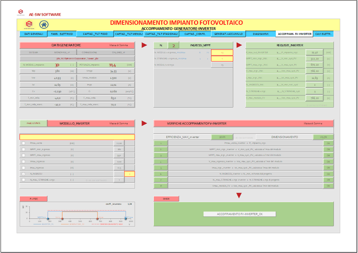Tick the MPPT_min_ingresso checkbox
Screen dimensions: 358x253
point(23,149)
